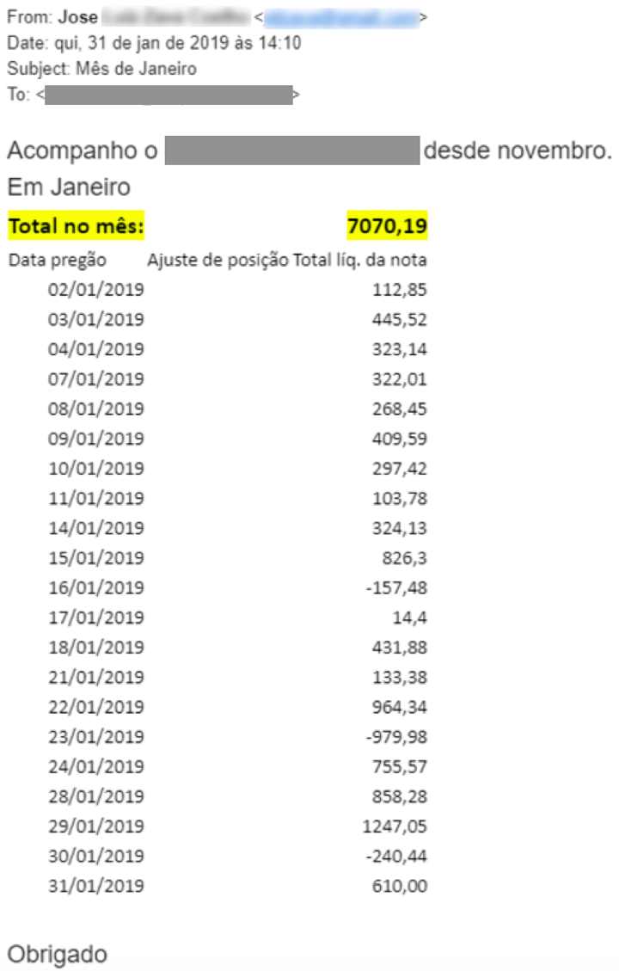
Task: Select the highlighted Total no mês label
Action: pyautogui.click(x=77, y=226)
